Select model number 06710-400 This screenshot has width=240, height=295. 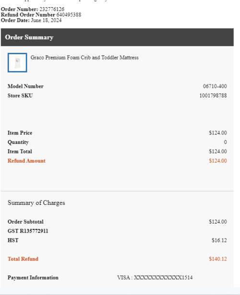point(215,86)
